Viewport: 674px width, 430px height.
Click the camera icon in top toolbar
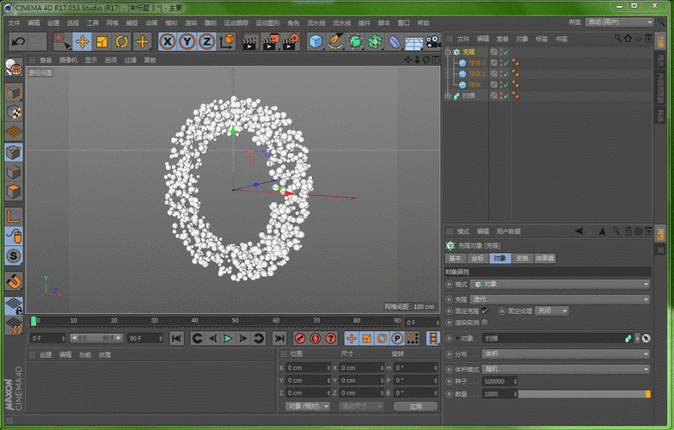tap(434, 41)
